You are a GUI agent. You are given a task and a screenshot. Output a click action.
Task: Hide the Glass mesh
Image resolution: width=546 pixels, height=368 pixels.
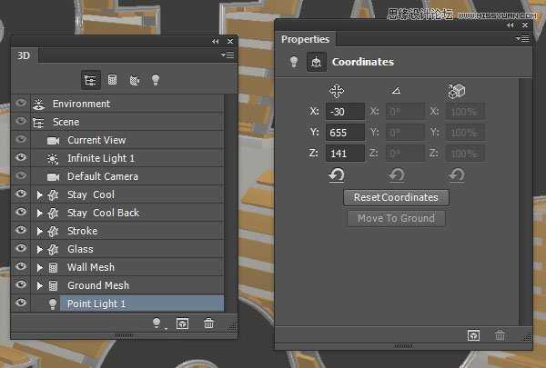coord(21,248)
